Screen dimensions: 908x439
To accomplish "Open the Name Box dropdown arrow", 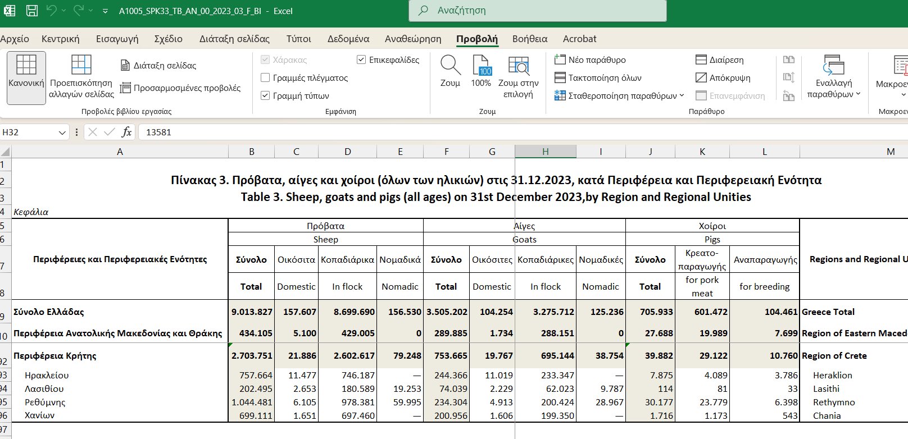I will 62,132.
